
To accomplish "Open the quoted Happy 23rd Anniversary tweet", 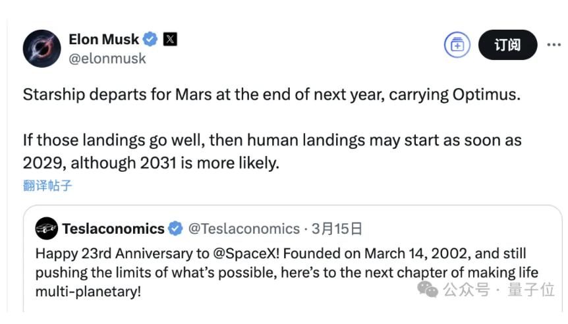I will coord(293,259).
